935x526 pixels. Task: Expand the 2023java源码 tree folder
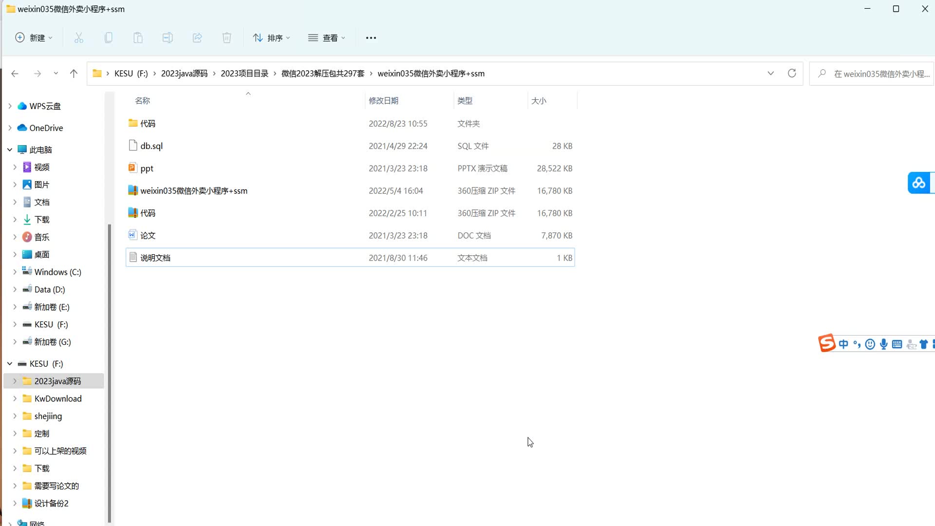click(15, 381)
